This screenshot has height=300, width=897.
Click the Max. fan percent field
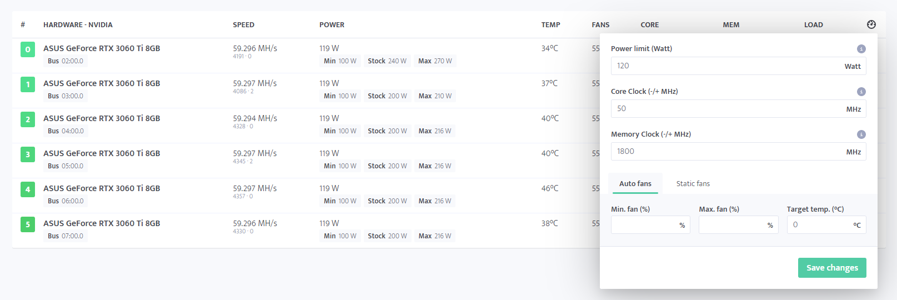tap(738, 225)
